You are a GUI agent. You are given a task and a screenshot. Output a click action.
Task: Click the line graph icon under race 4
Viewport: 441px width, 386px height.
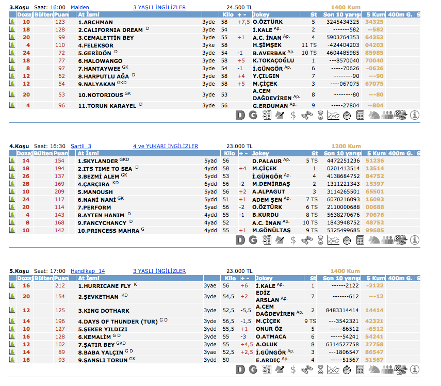(x=333, y=240)
